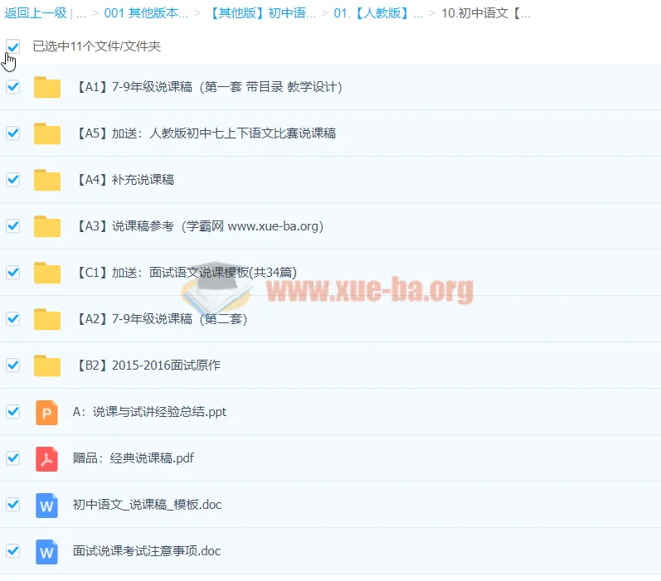The width and height of the screenshot is (661, 581).
Task: Click the PPT icon for 说课与试讲经验总结
Action: [x=47, y=412]
